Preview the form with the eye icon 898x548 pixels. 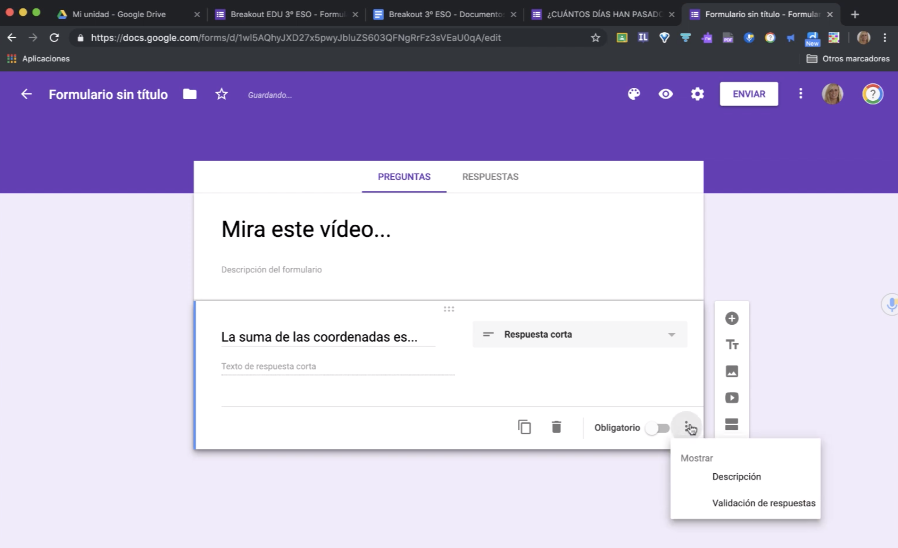[666, 94]
